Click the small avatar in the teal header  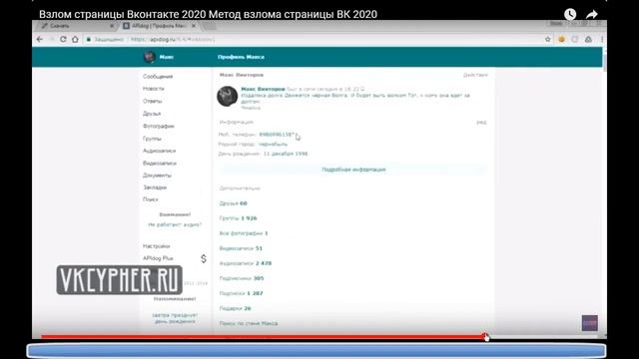150,57
